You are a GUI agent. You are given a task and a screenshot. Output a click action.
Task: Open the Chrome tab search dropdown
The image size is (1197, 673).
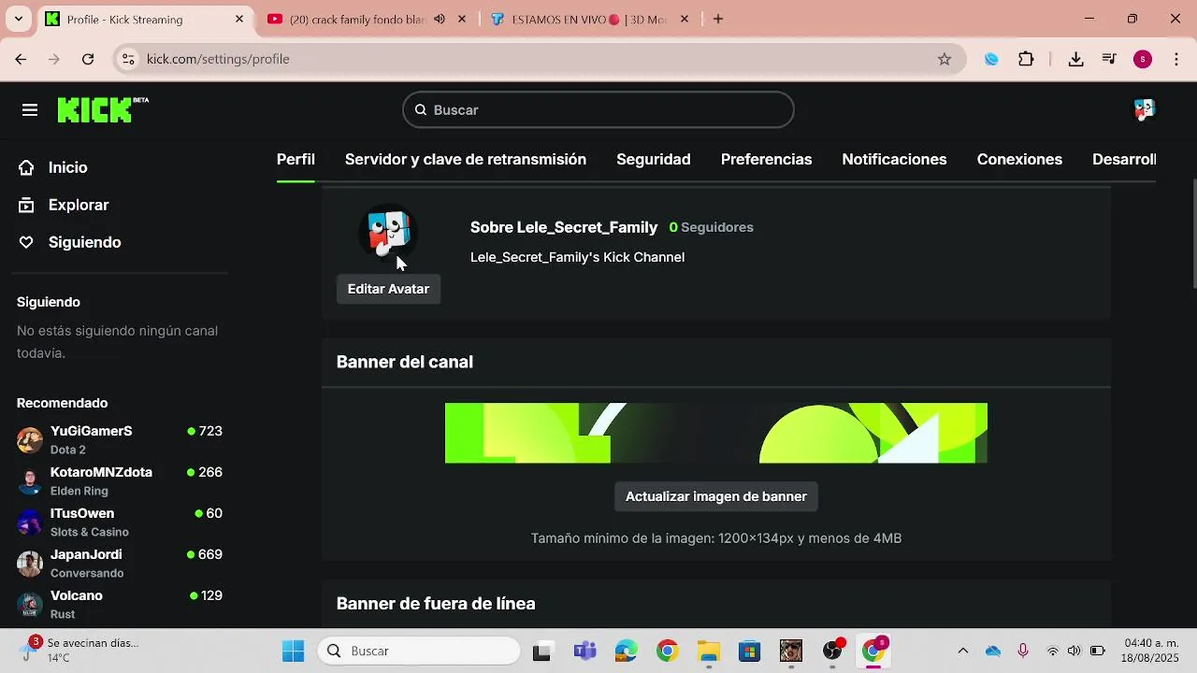(18, 19)
